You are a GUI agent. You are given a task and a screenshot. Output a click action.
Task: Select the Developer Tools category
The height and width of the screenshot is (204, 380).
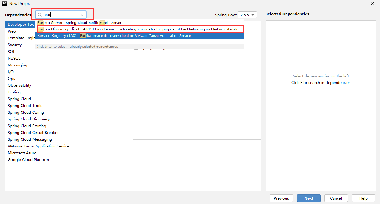20,25
